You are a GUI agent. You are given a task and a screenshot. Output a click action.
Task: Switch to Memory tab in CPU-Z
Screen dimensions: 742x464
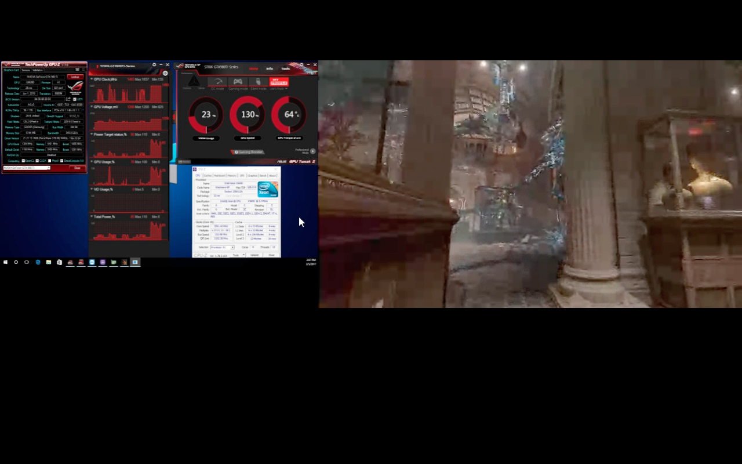232,175
